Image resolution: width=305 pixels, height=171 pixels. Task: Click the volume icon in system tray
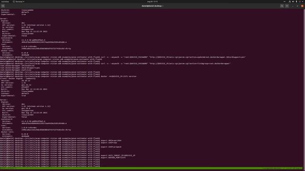coord(293,1)
